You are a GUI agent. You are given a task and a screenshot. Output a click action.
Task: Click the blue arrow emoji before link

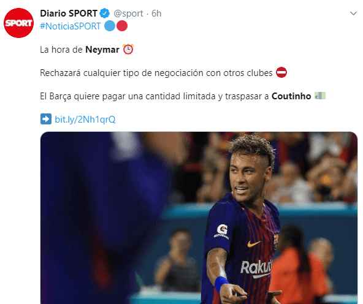(x=46, y=119)
